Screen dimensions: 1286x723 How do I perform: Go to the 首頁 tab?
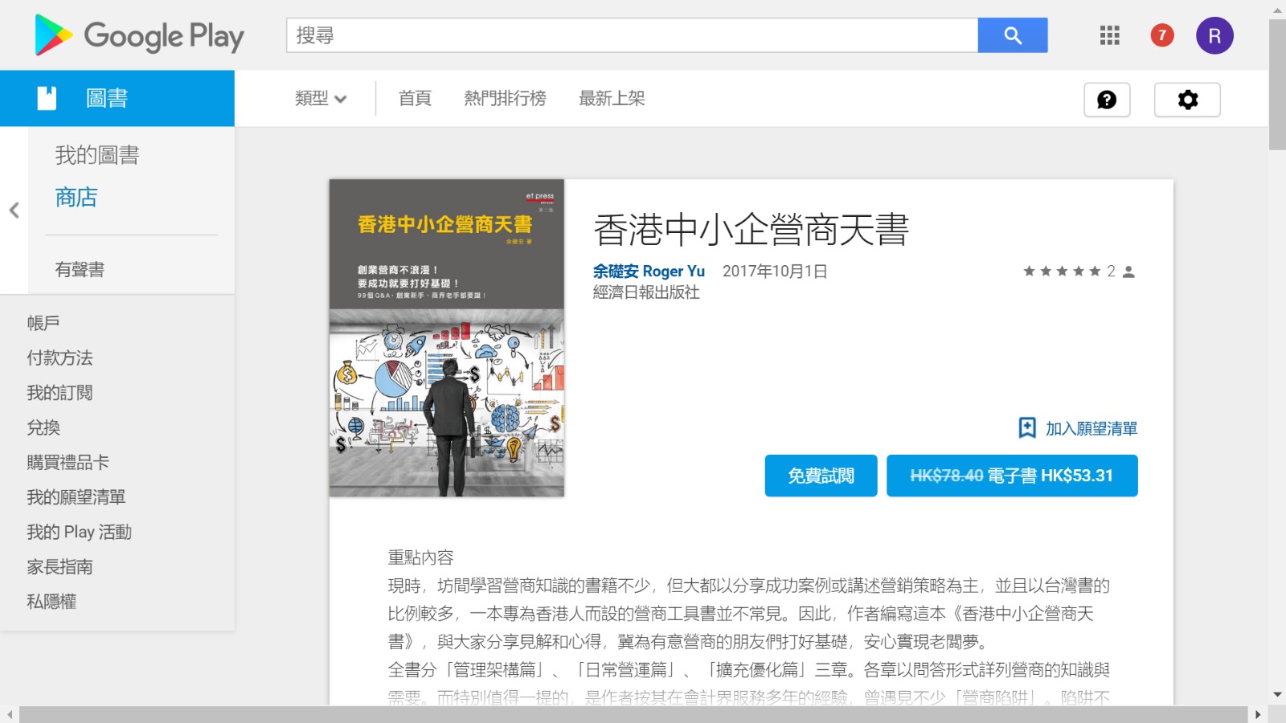coord(415,99)
